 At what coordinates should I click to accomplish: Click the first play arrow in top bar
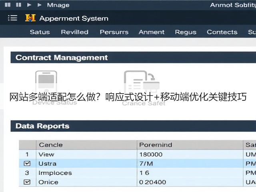[x=29, y=5]
